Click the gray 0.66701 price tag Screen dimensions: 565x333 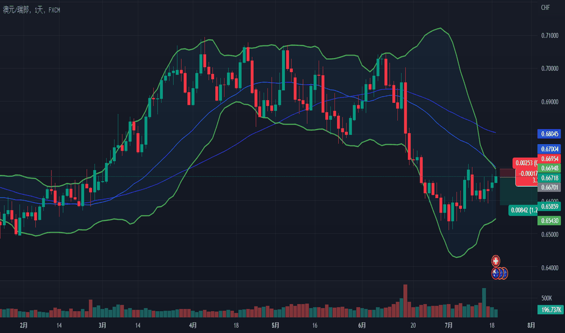(549, 187)
